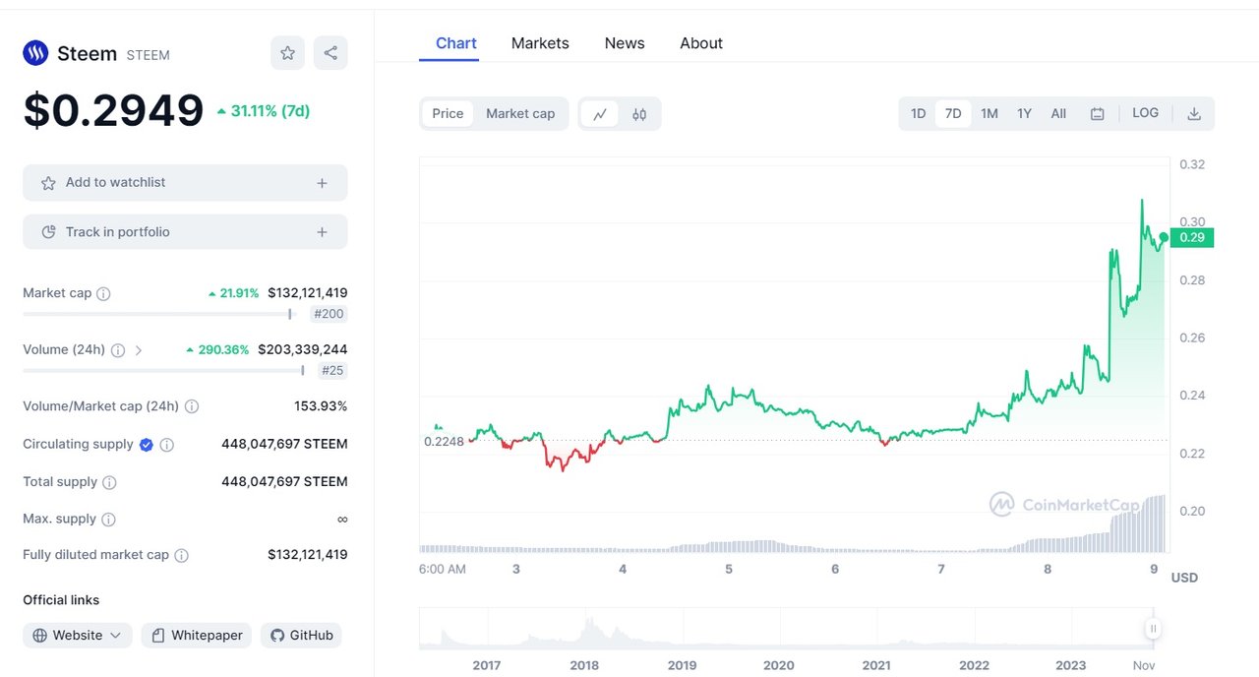1259x677 pixels.
Task: Click the volume rank slider bar
Action: [x=164, y=371]
